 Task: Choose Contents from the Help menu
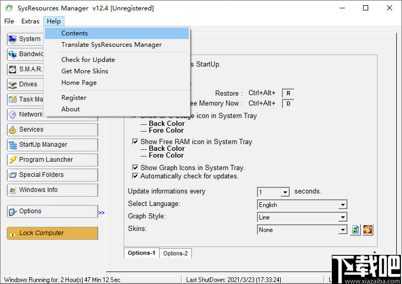[x=116, y=33]
